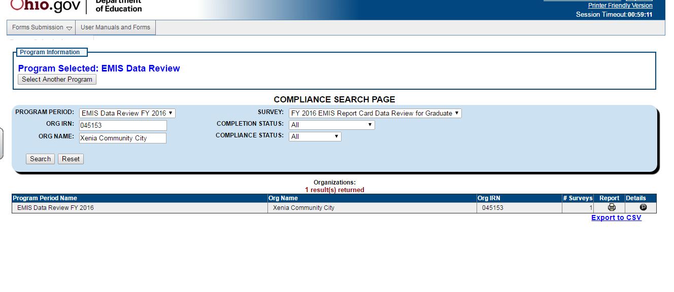Click the Org Name column header
The width and height of the screenshot is (674, 292).
(283, 198)
